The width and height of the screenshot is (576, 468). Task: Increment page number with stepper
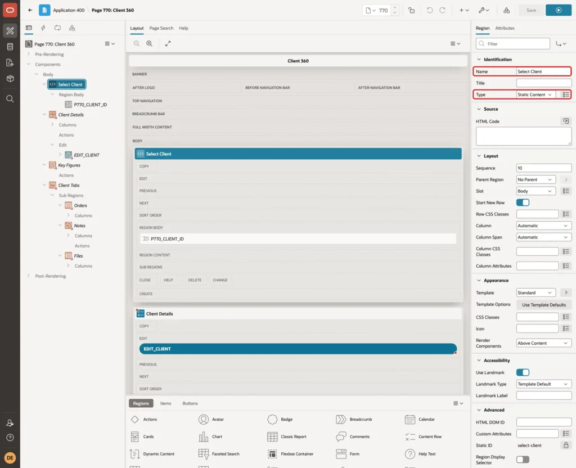395,8
